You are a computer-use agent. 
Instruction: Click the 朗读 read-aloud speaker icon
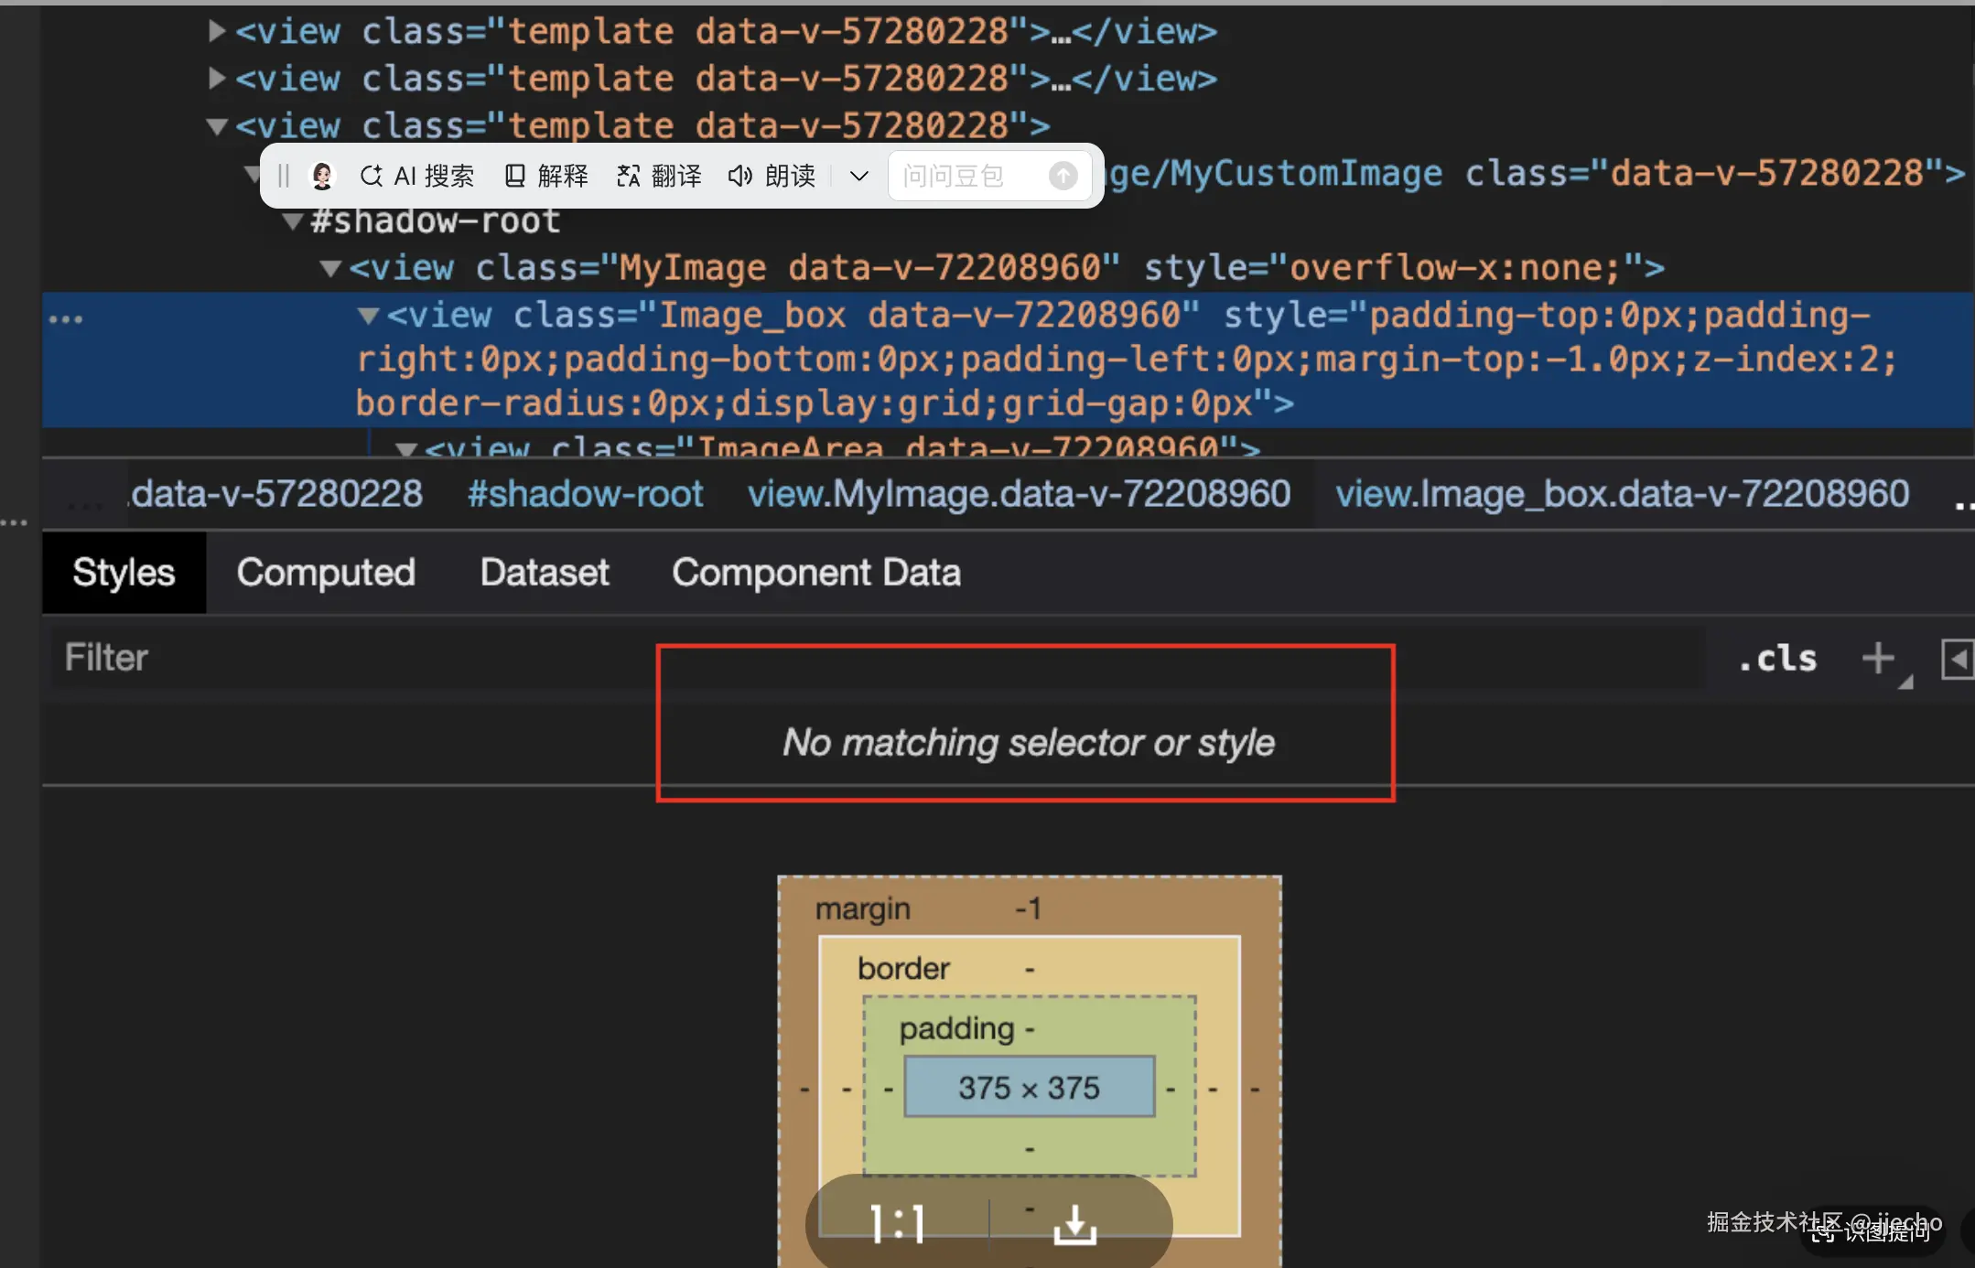(x=739, y=176)
